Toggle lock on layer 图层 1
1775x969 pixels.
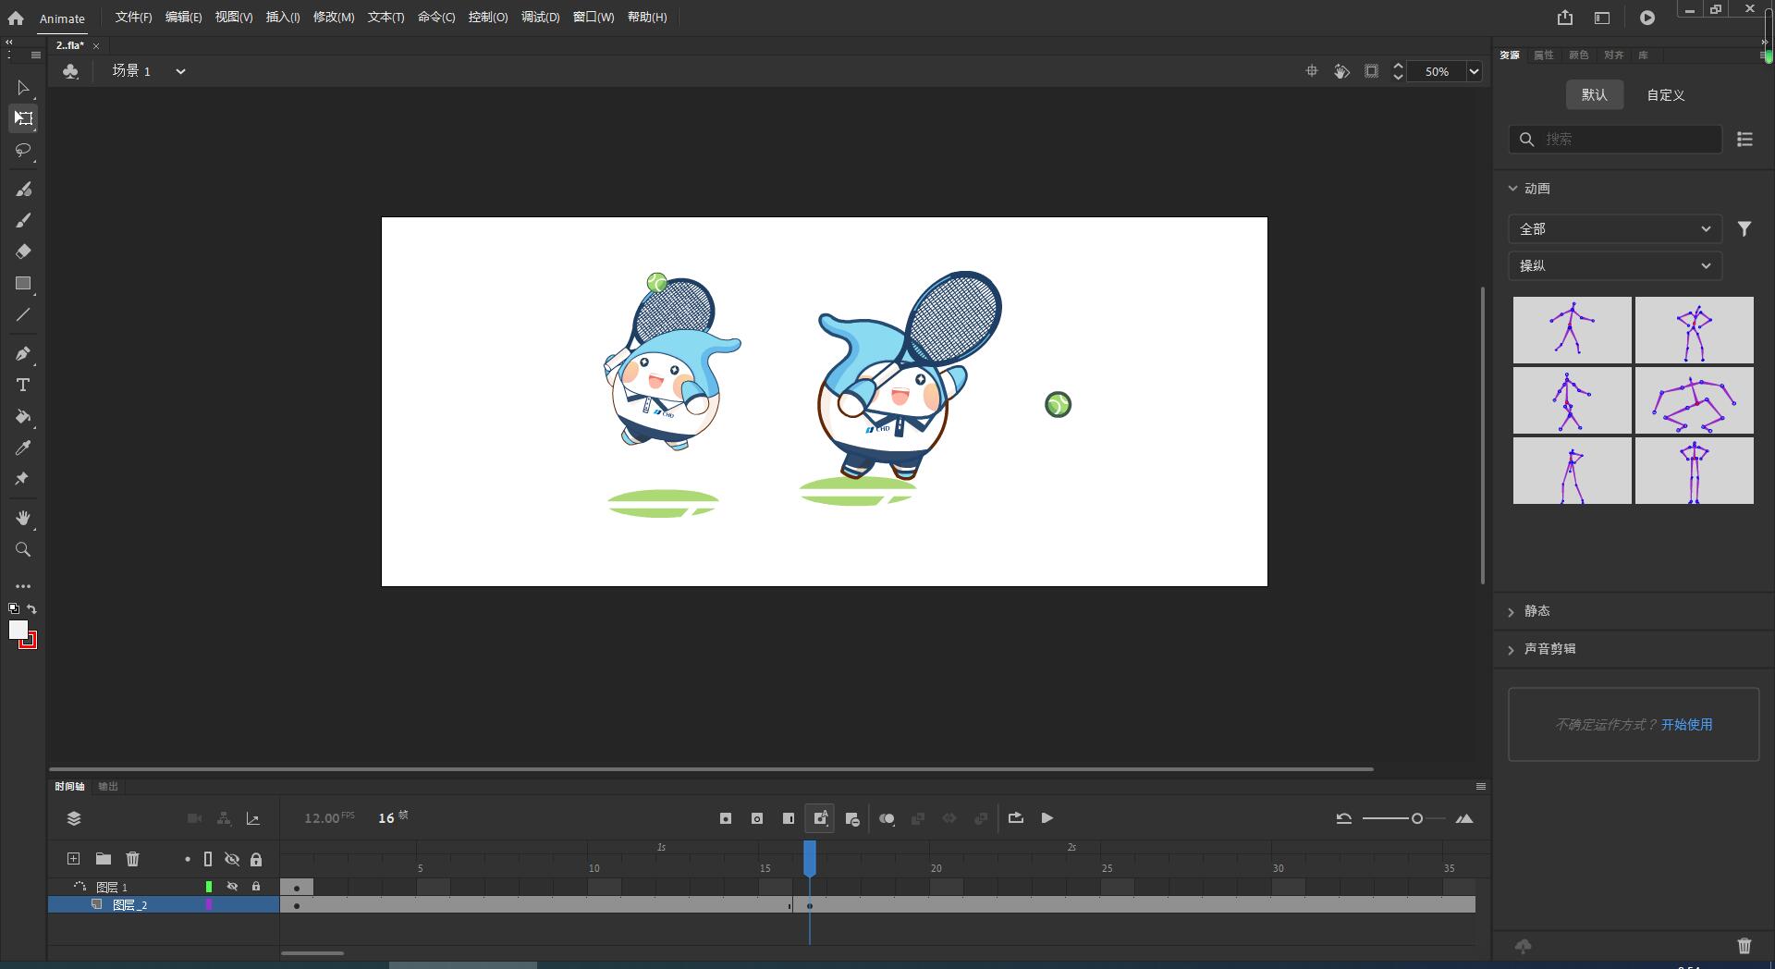pos(256,887)
